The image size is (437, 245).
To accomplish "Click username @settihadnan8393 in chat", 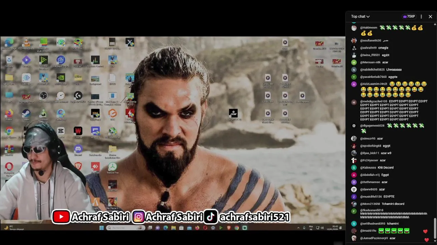I will pyautogui.click(x=372, y=224).
